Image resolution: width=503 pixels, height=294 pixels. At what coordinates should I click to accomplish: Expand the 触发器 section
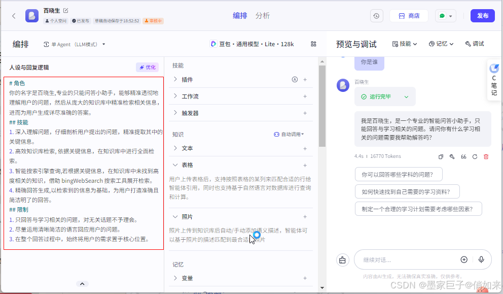point(175,113)
